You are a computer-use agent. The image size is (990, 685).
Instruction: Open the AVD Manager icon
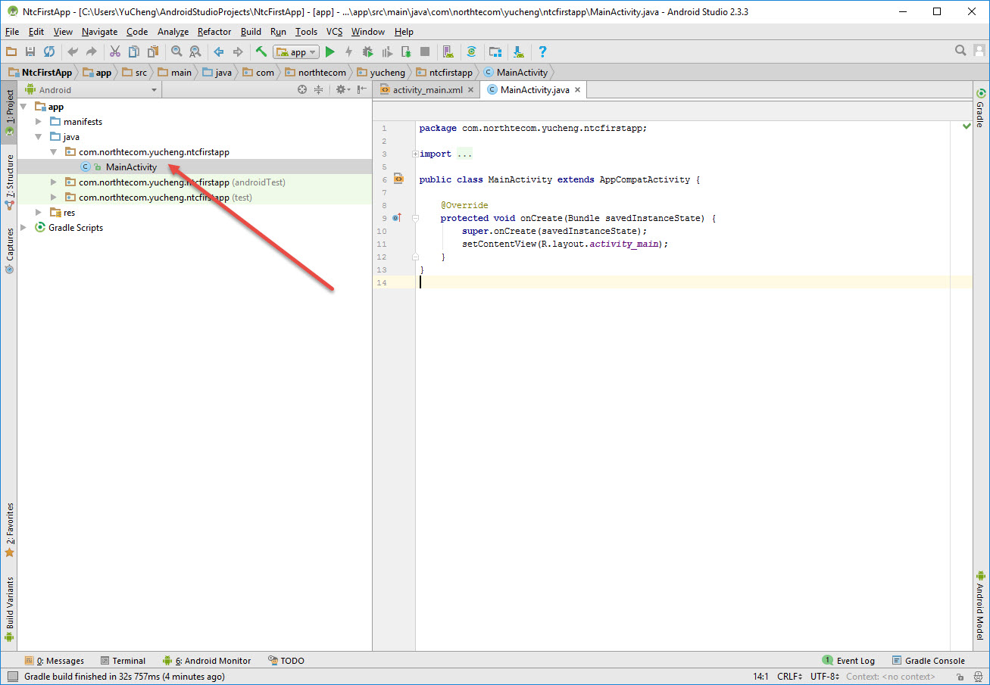(448, 52)
